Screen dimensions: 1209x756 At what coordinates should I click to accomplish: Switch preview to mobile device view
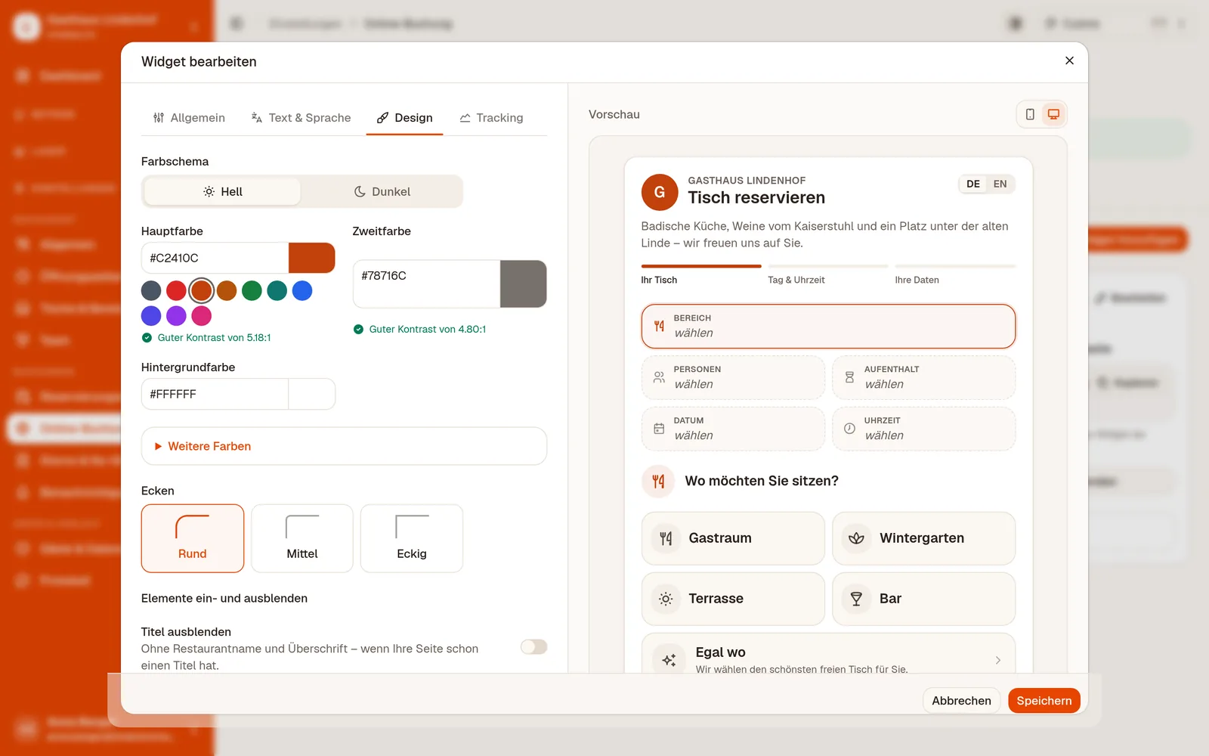tap(1030, 114)
